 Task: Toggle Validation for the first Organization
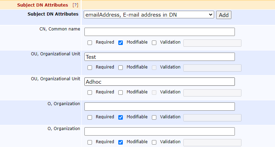pos(154,118)
